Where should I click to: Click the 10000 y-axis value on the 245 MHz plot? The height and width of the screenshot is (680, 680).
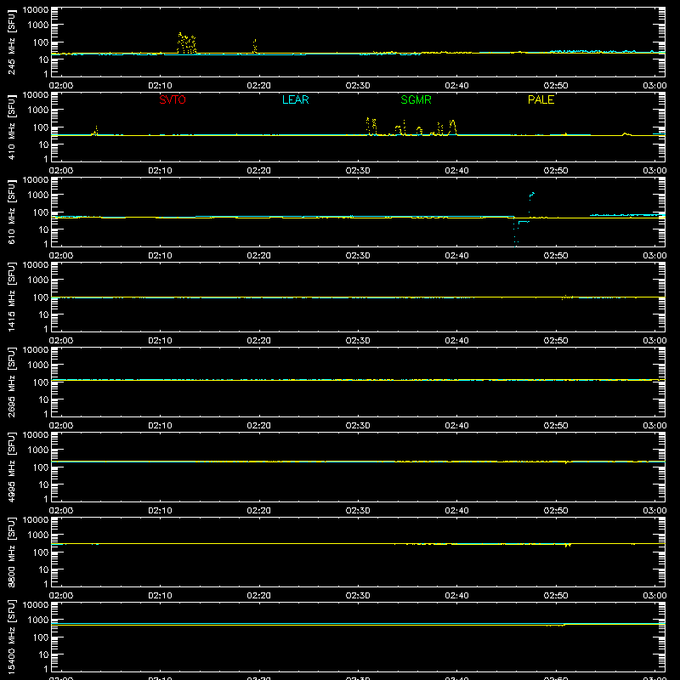click(36, 10)
